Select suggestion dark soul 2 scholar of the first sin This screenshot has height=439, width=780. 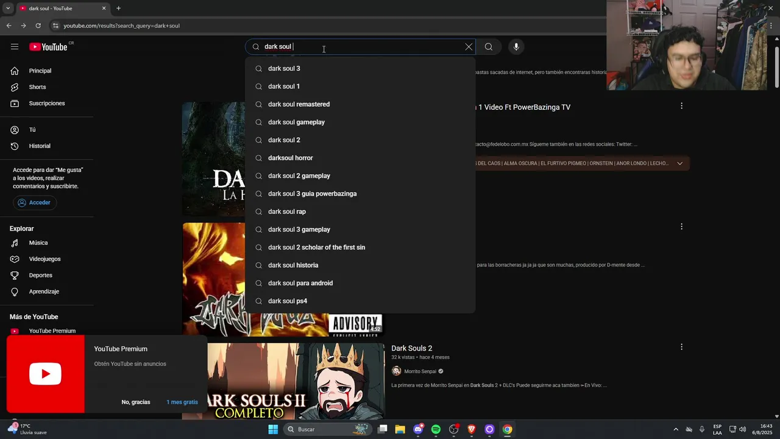tap(360, 248)
